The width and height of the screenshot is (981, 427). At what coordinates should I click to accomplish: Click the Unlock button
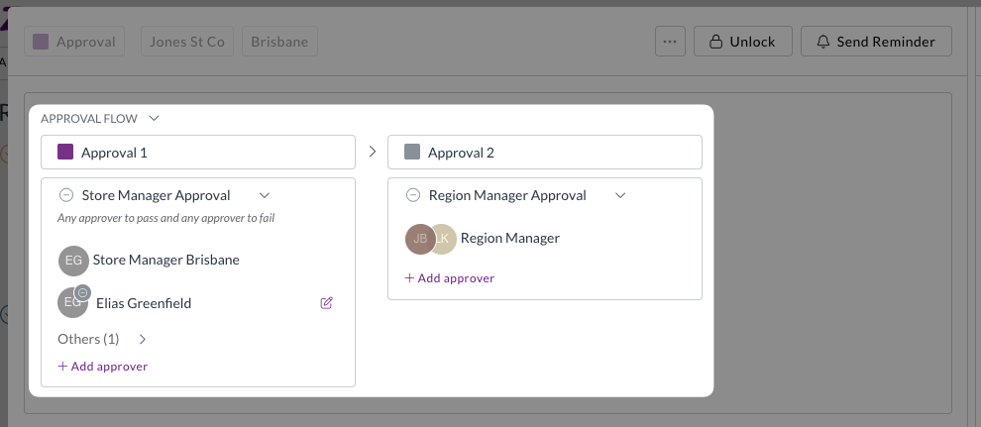742,42
